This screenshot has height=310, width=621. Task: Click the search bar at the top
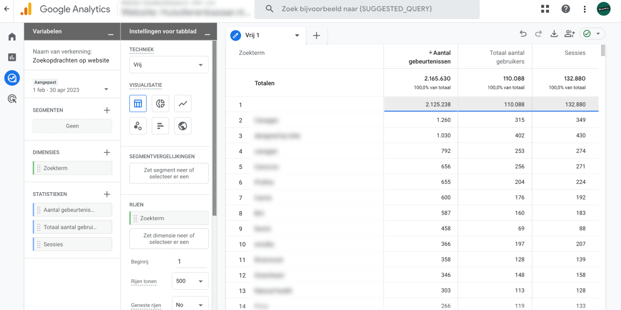click(x=372, y=9)
